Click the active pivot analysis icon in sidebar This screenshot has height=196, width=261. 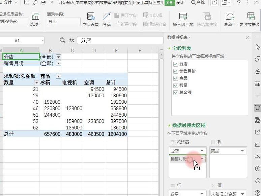tap(258, 108)
